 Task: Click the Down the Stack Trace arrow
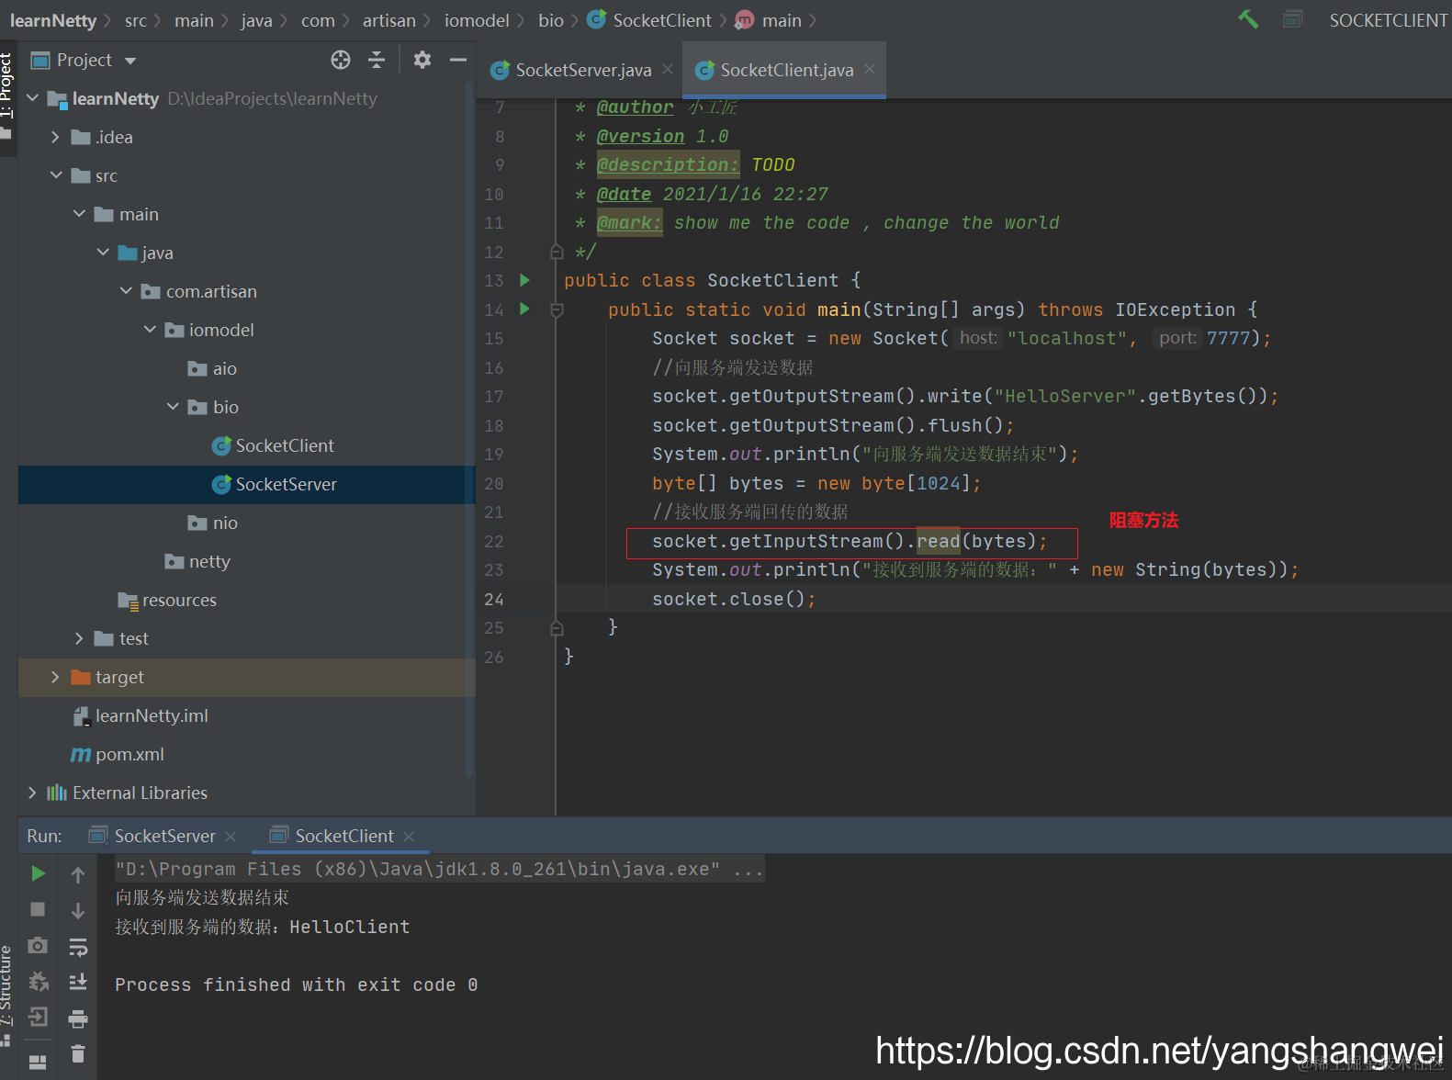tap(78, 910)
